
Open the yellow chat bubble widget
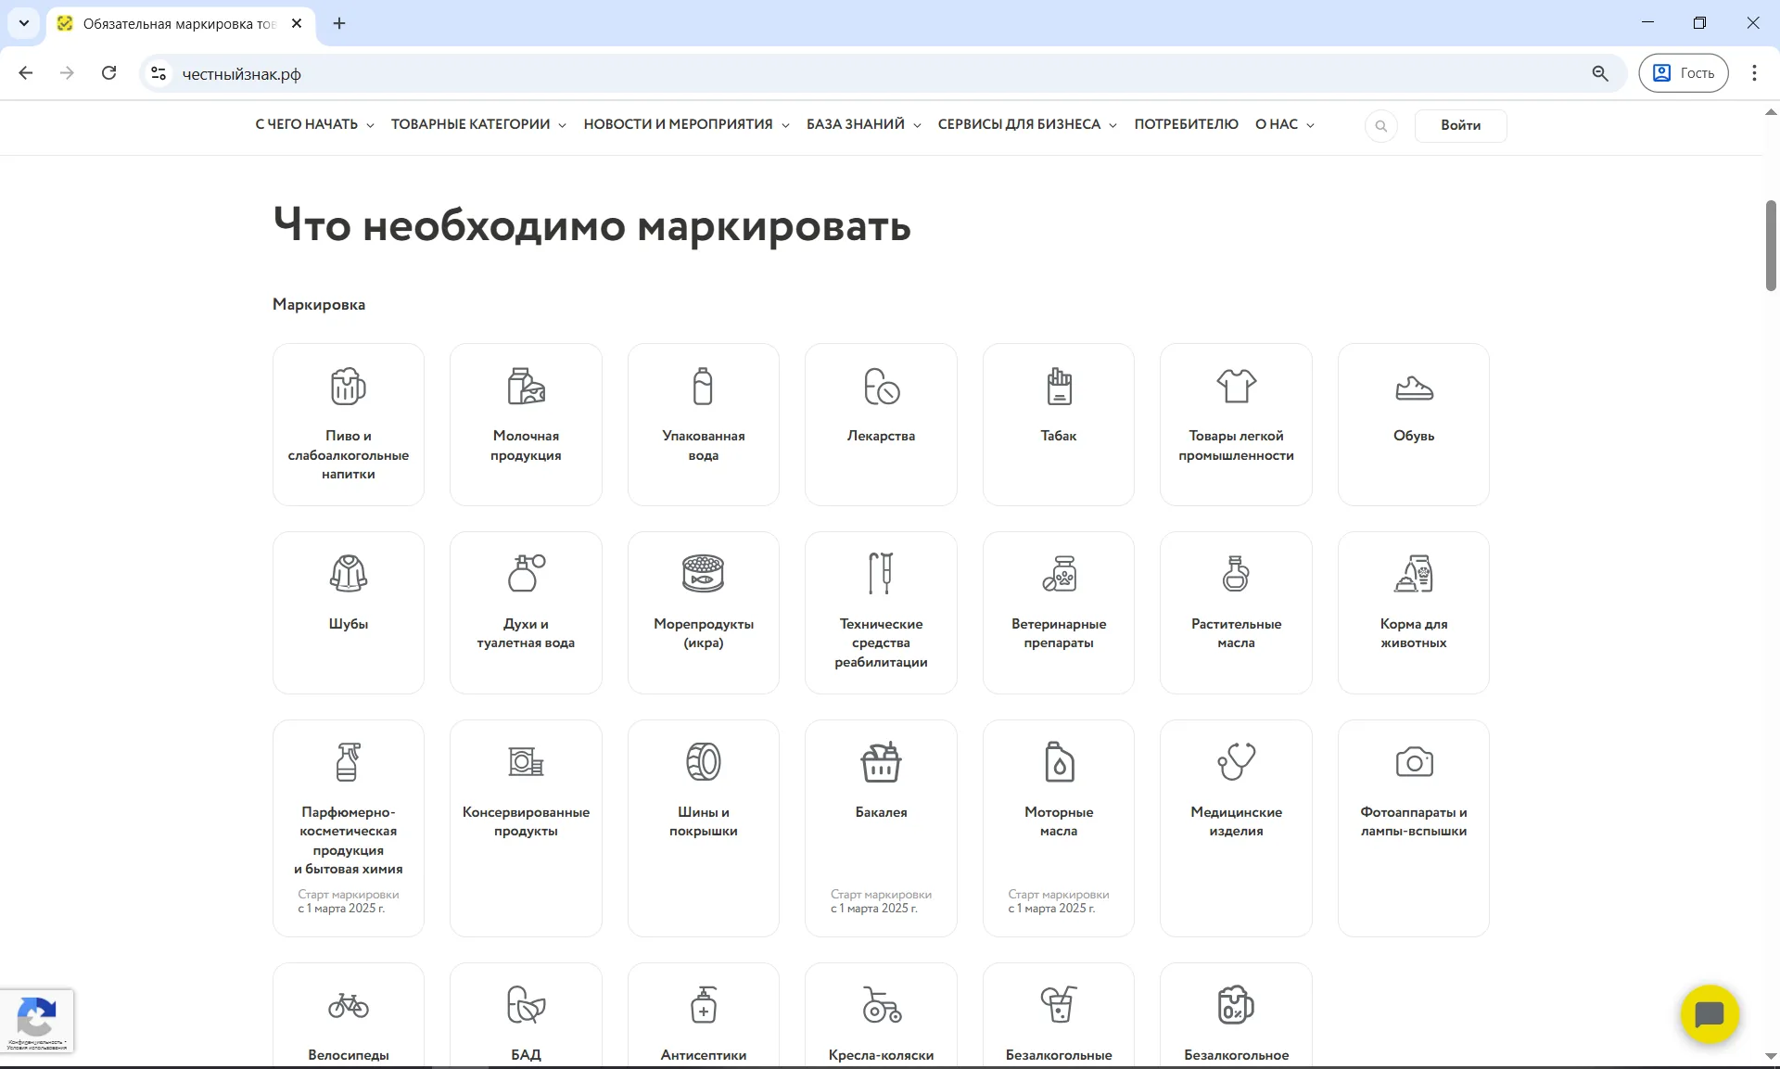(x=1709, y=1014)
